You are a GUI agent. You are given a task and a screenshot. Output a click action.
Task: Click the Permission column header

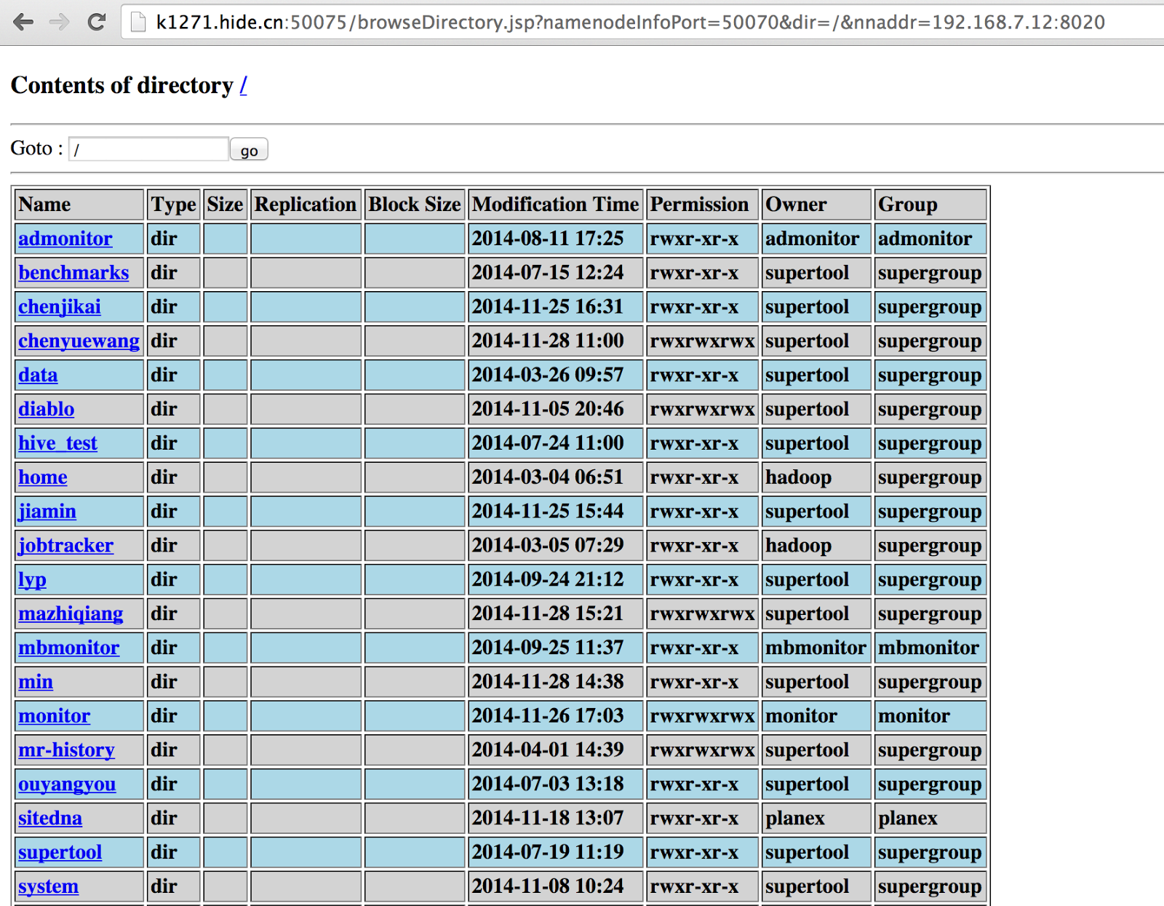(x=702, y=204)
